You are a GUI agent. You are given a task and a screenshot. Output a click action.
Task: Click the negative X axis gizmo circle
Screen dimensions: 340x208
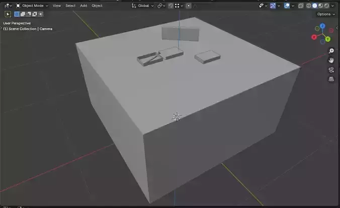click(331, 30)
